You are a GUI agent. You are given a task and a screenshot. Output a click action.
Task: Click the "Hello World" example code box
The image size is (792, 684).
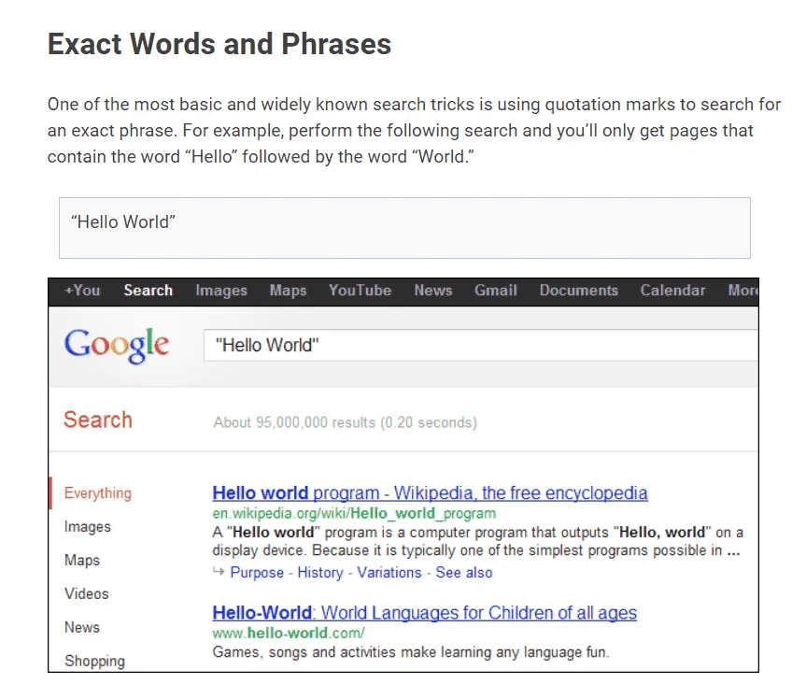404,228
